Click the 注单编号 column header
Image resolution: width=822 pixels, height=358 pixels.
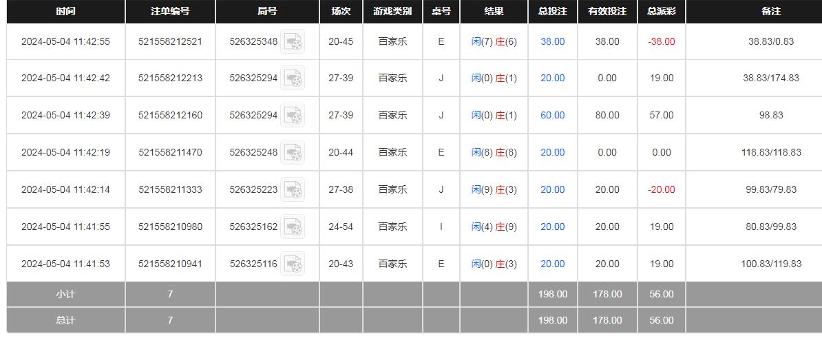(170, 12)
